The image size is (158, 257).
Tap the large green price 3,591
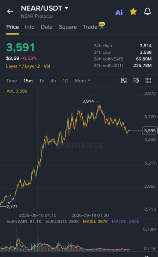click(x=21, y=48)
